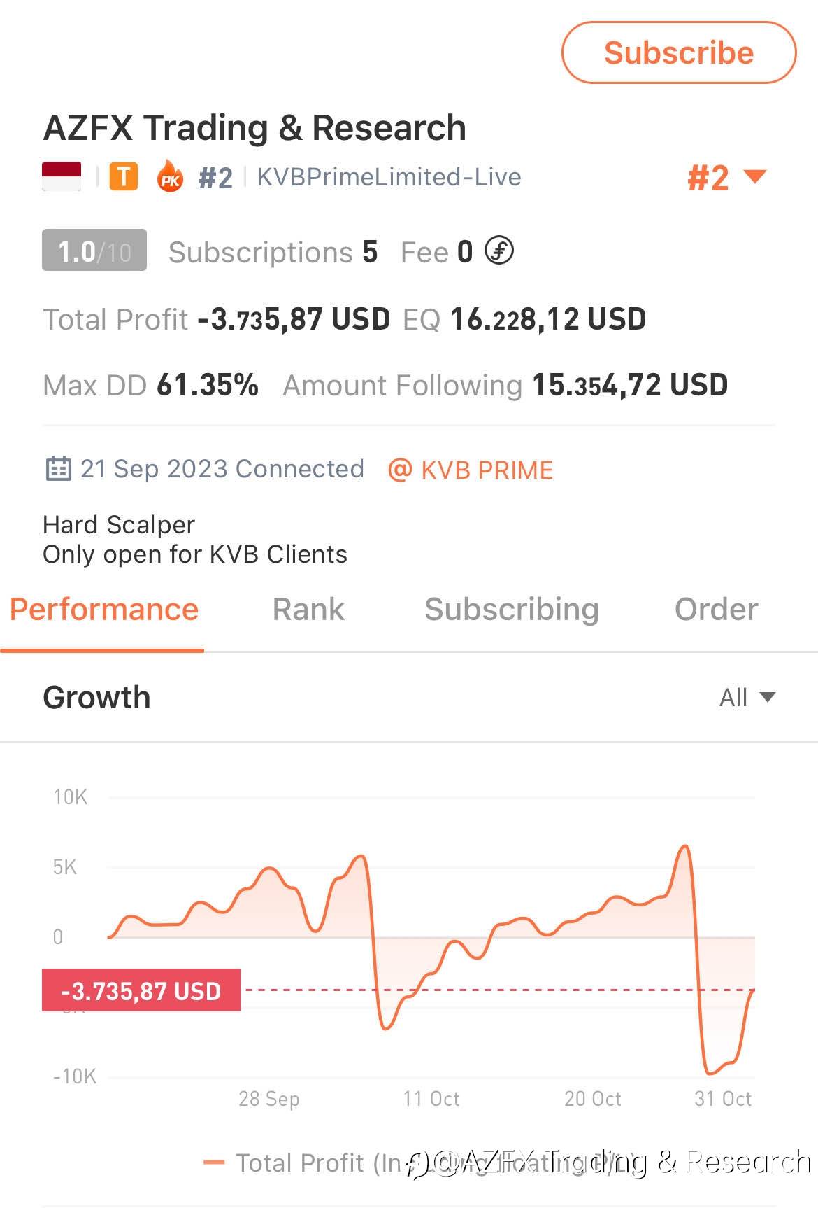Screen dimensions: 818x1208
Task: Tap the -3.735,87 USD red chart label
Action: pos(141,990)
